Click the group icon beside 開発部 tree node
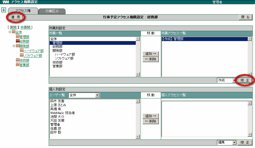 [x=18, y=46]
